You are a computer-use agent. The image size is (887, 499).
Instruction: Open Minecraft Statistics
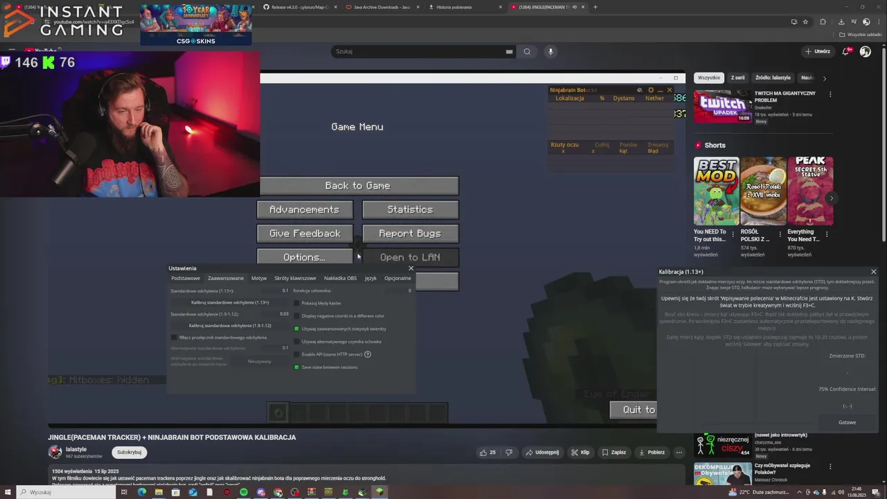[x=410, y=209]
